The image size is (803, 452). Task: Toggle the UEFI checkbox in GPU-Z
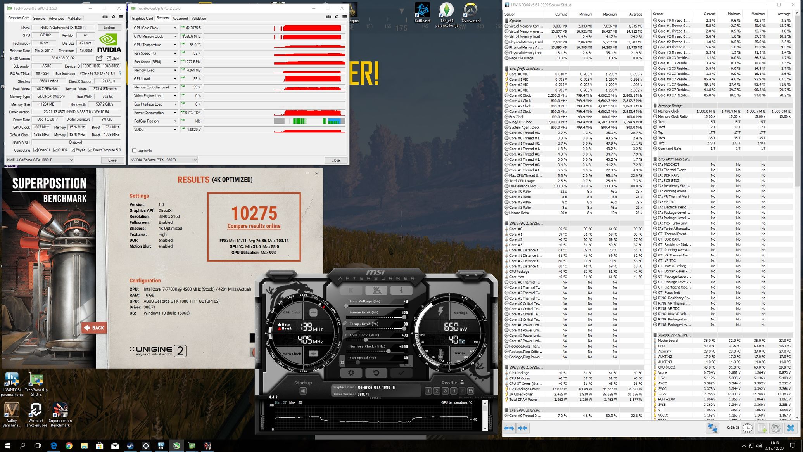pyautogui.click(x=109, y=58)
